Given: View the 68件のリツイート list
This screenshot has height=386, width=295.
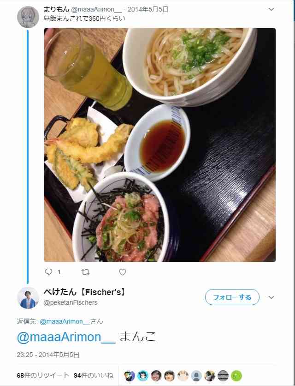Looking at the screenshot, I should [43, 375].
